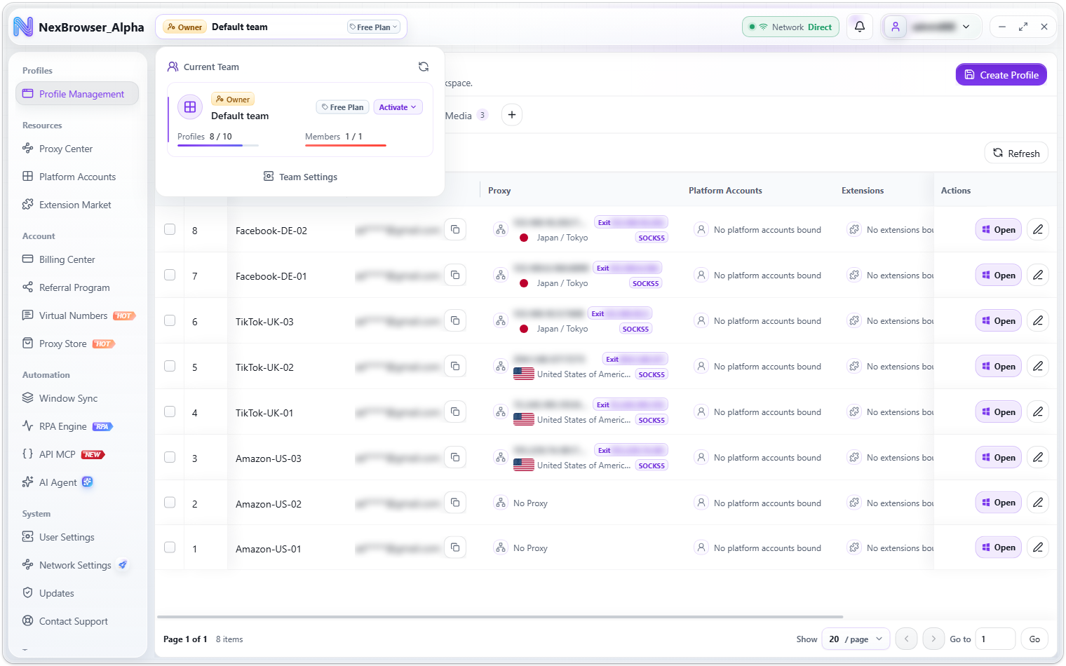
Task: Add a new group tab with plus
Action: coord(512,115)
